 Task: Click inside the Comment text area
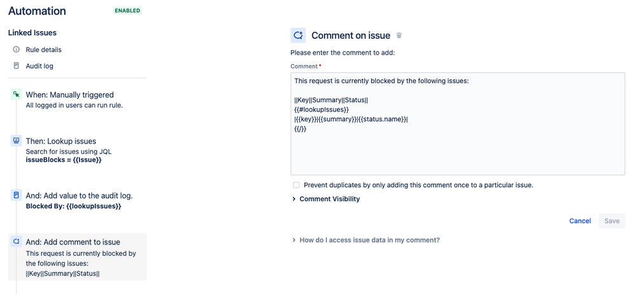[x=458, y=124]
